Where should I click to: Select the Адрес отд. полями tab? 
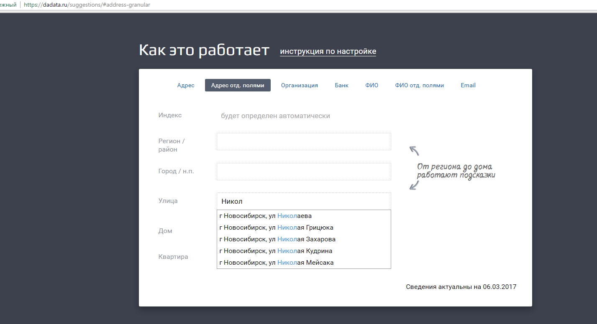point(238,85)
